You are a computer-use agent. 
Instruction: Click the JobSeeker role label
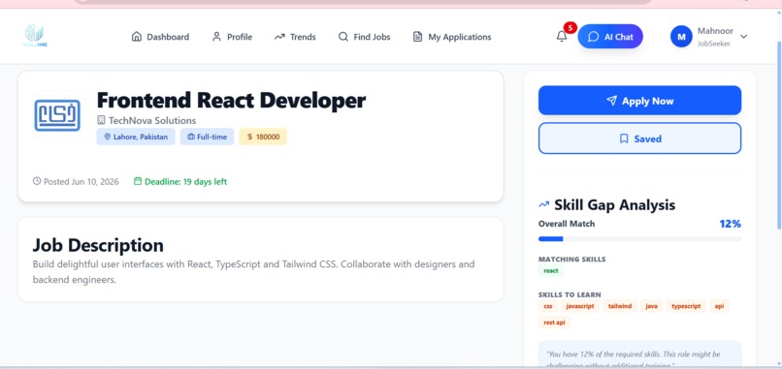pyautogui.click(x=714, y=44)
